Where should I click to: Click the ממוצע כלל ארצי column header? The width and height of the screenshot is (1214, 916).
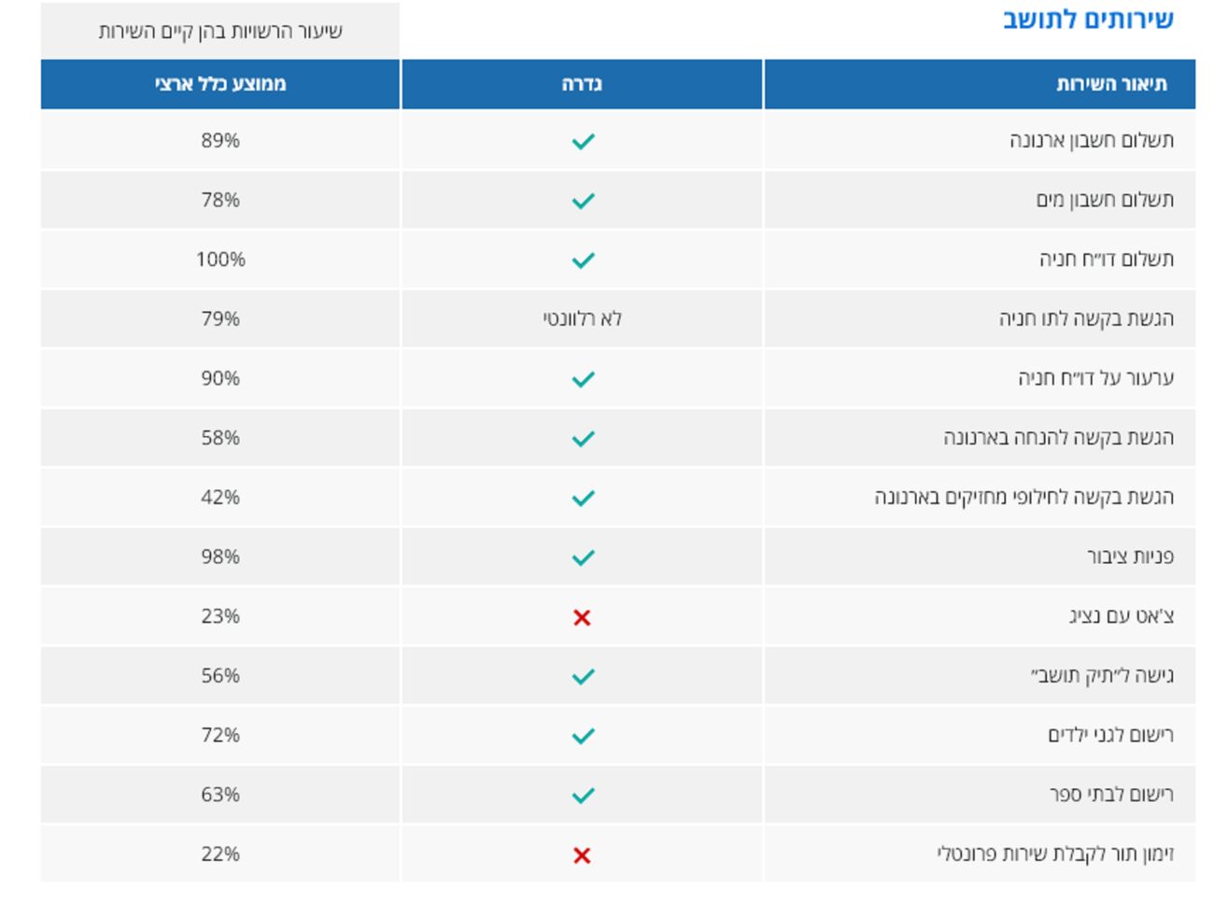click(220, 84)
